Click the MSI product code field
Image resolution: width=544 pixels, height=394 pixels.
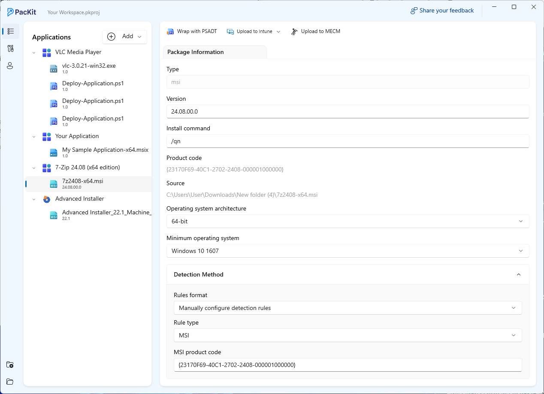(x=348, y=365)
